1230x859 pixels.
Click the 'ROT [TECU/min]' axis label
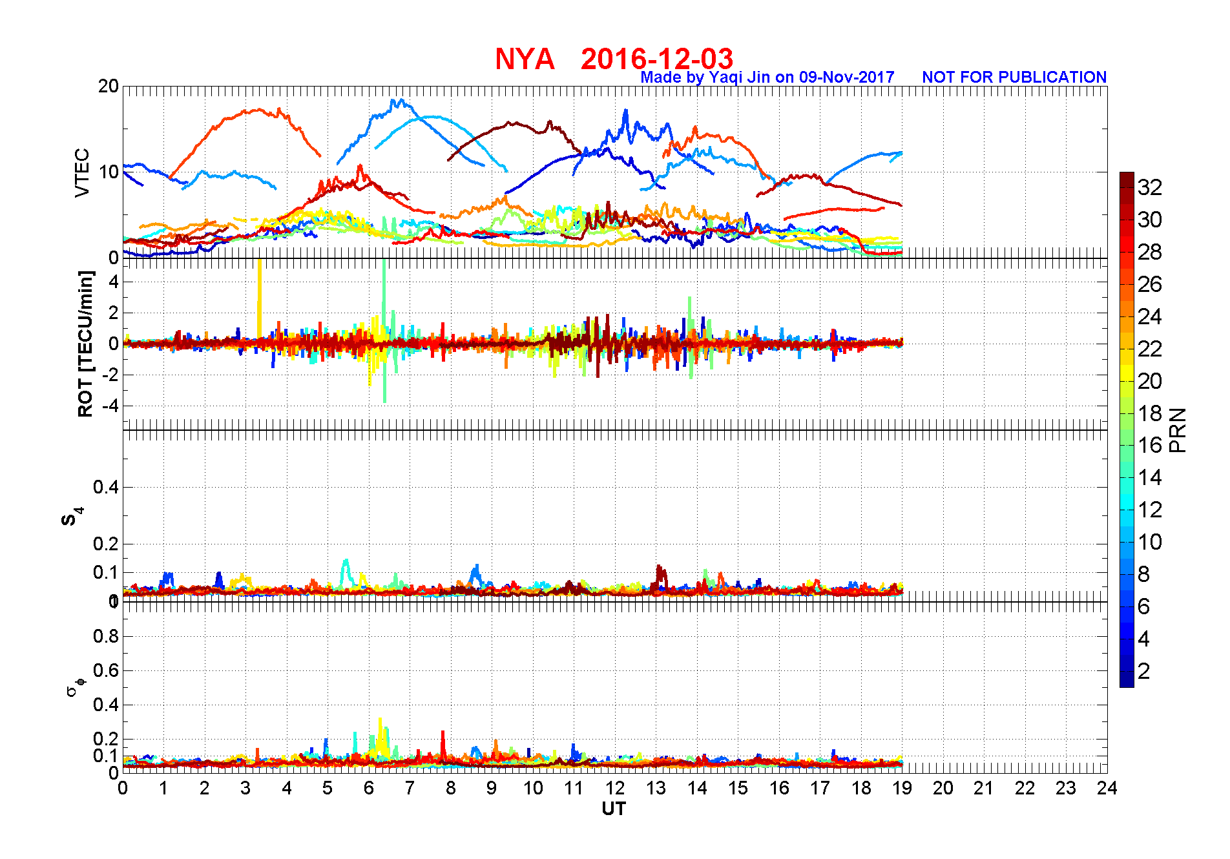click(85, 344)
